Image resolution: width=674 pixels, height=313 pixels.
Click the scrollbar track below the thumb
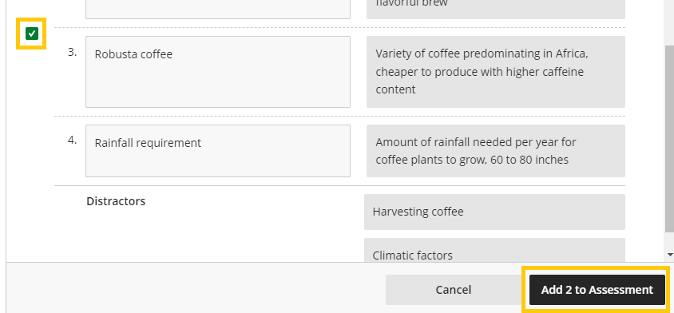[670, 242]
